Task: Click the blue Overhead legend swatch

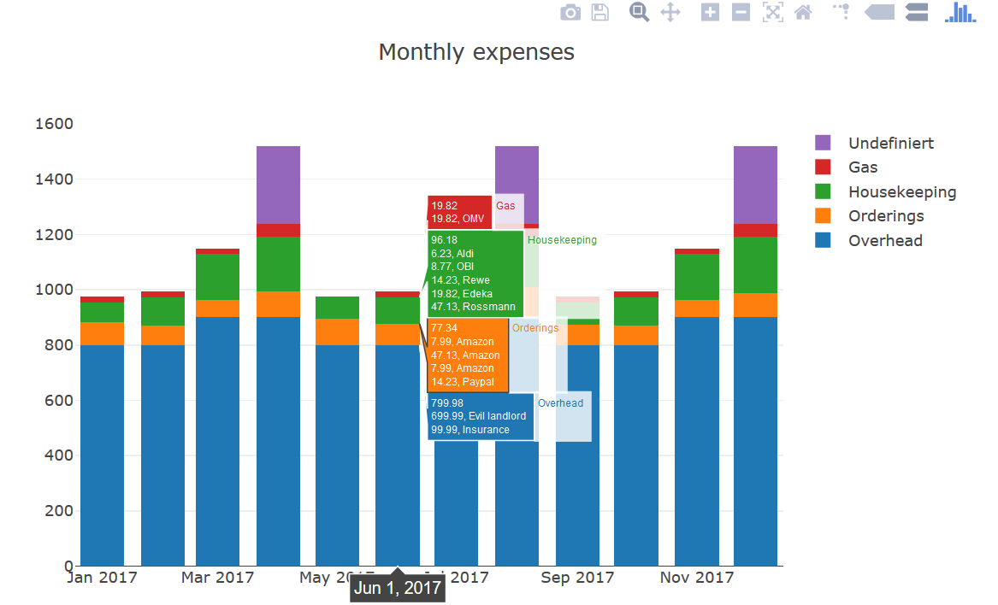Action: pyautogui.click(x=823, y=240)
